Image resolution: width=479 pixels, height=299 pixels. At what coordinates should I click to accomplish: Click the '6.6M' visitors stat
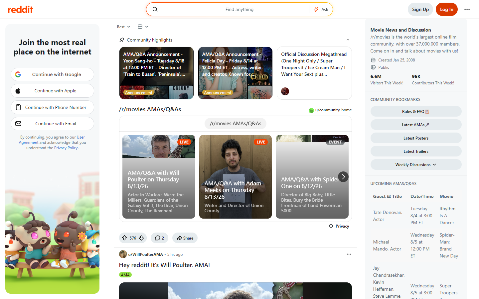point(376,76)
